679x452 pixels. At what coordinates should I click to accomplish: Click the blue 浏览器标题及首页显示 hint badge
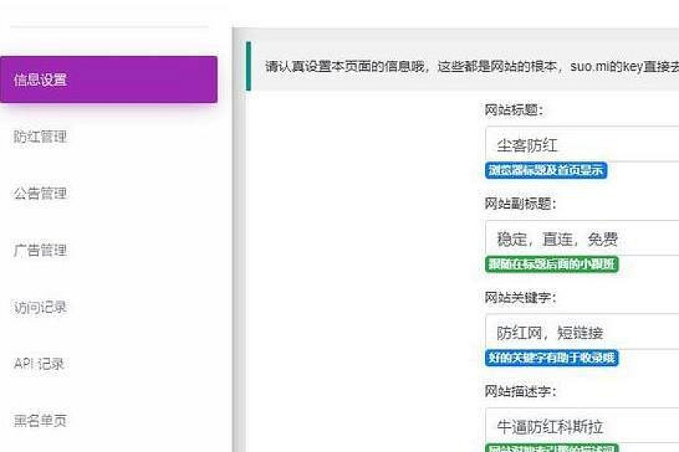pyautogui.click(x=545, y=170)
